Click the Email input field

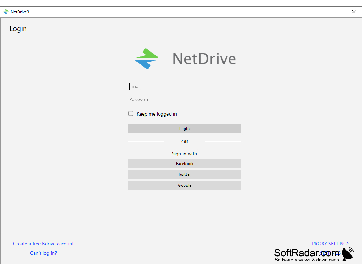[x=184, y=86]
